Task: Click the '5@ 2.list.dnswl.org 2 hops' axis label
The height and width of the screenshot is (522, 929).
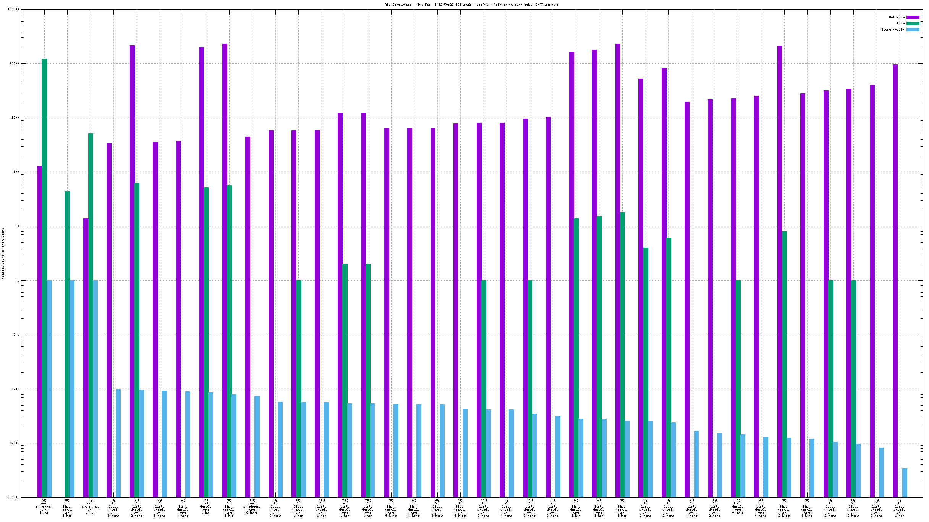Action: pos(275,507)
